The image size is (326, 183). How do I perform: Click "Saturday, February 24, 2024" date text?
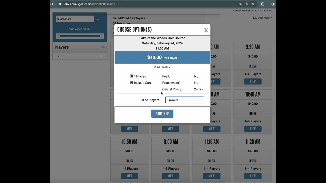pos(162,43)
